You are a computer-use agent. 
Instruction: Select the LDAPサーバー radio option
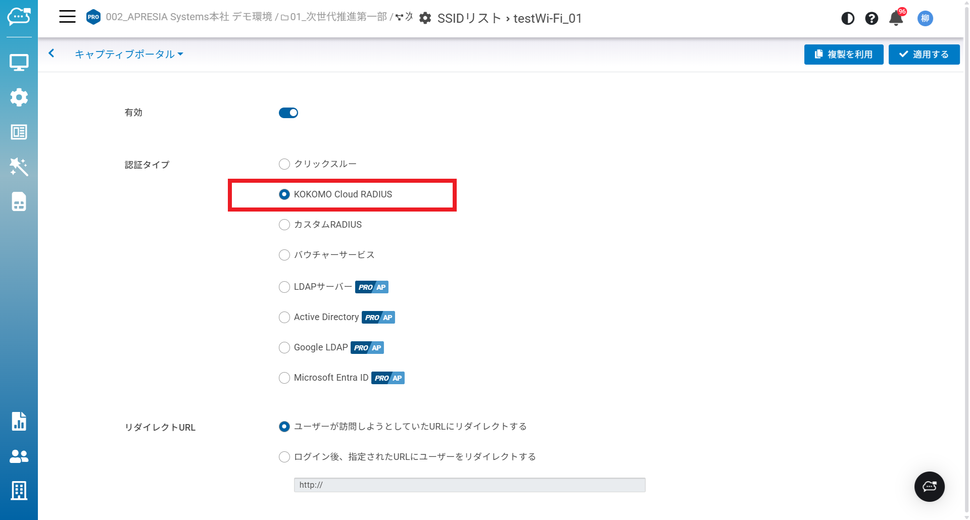(284, 287)
